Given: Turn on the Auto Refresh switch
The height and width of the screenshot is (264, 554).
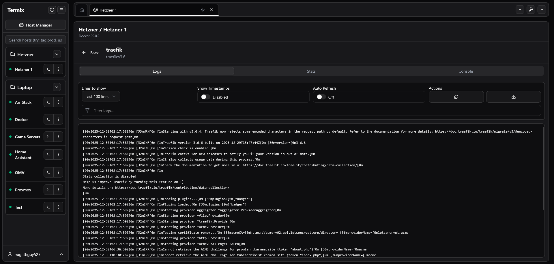Looking at the screenshot, I should 321,97.
